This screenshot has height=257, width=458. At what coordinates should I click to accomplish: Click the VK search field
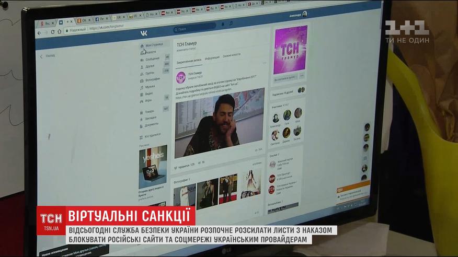tap(195, 28)
